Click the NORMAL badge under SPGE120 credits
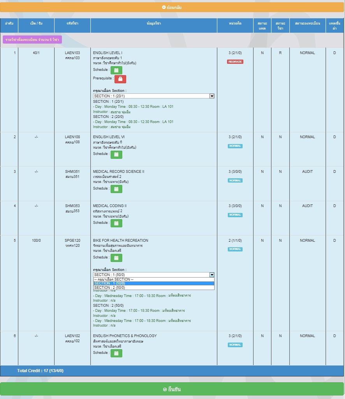This screenshot has width=345, height=399. tap(235, 249)
